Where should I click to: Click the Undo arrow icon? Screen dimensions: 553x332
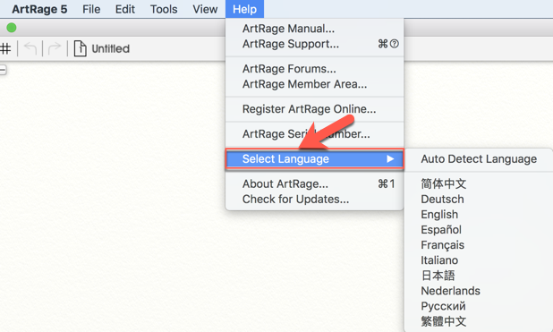click(30, 48)
